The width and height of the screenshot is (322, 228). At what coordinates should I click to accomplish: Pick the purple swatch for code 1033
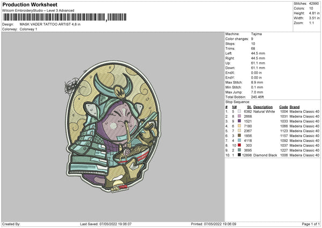[x=239, y=121]
